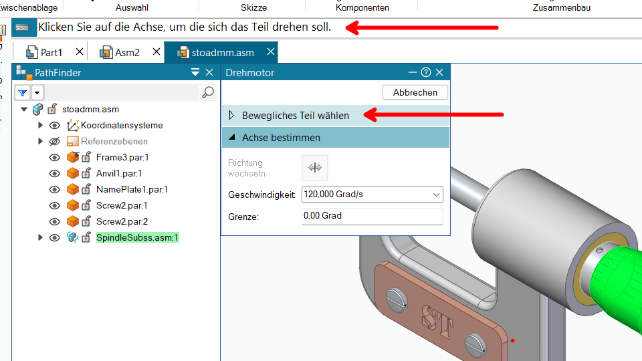The image size is (642, 361).
Task: Close the Asm2 tab
Action: pos(156,51)
